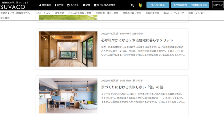Image resolution: width=224 pixels, height=116 pixels.
Task: Open the blue-walled room thumbnail
Action: (x=68, y=96)
